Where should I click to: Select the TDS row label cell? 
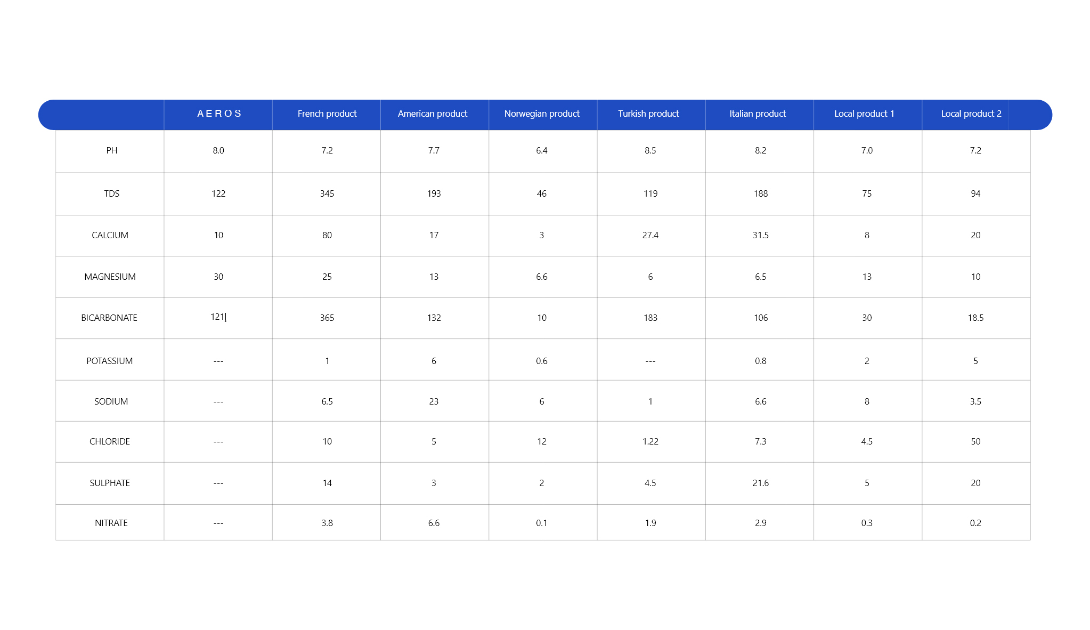click(112, 193)
